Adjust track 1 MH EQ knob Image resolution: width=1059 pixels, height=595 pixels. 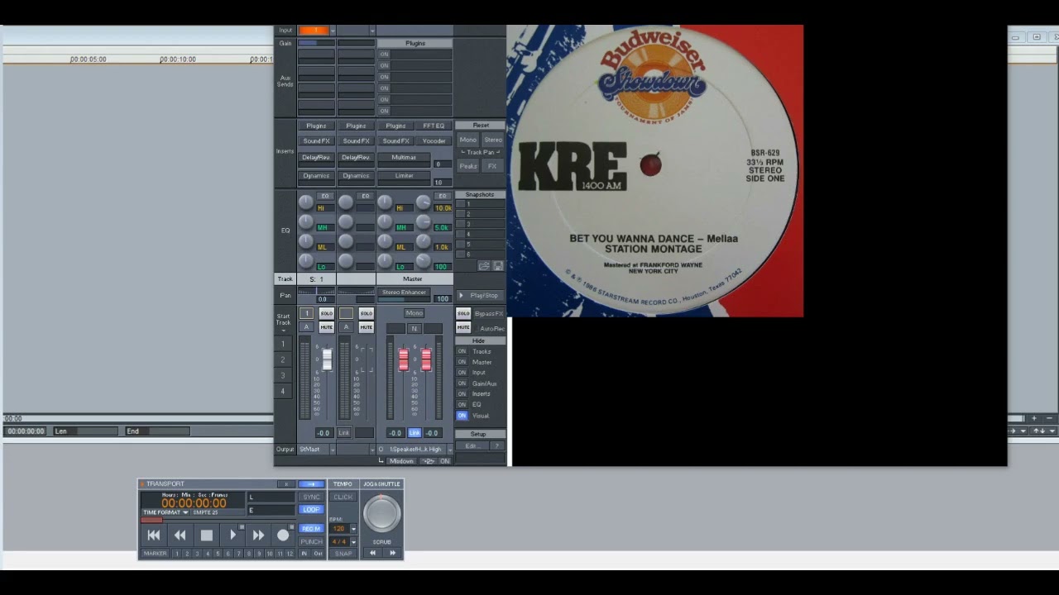tap(305, 221)
